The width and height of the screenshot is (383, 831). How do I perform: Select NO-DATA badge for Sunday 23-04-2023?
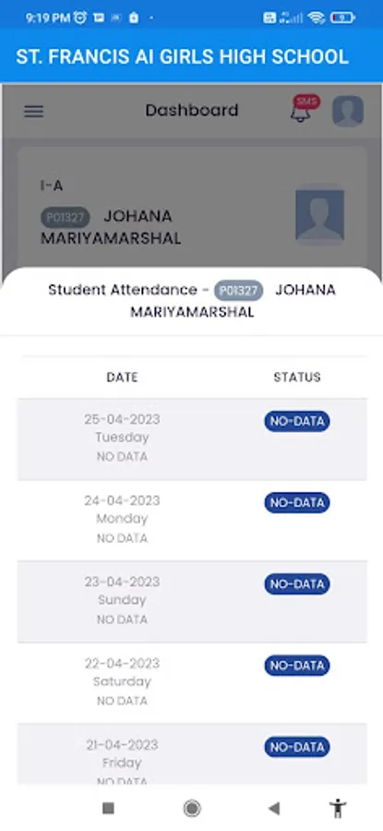(297, 584)
